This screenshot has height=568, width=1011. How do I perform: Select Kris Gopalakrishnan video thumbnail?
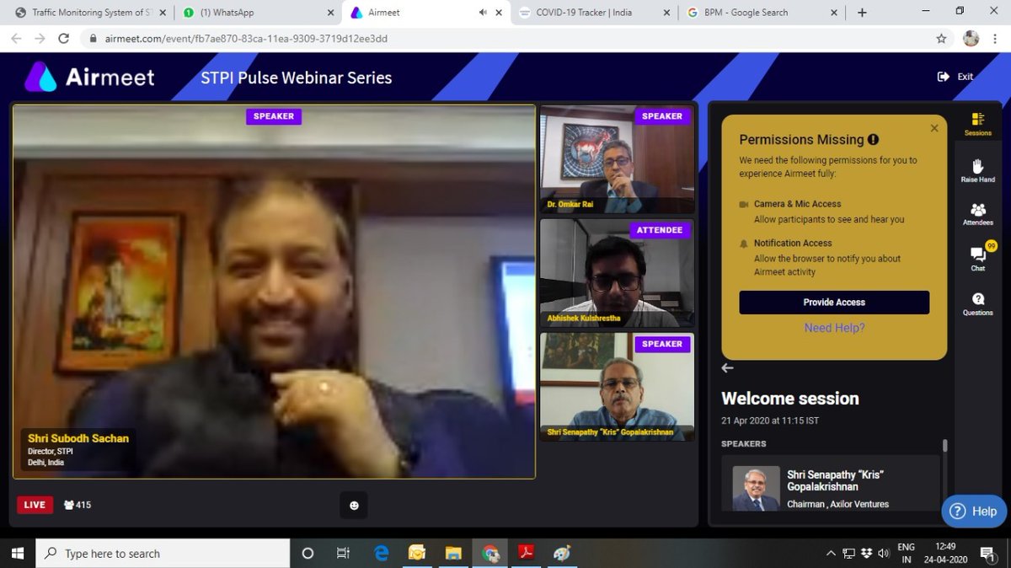click(618, 387)
